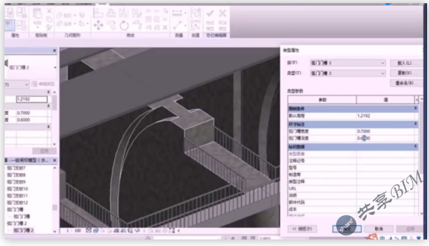Collapse the dimensions group in Properties palette
The image size is (429, 246).
click(x=48, y=106)
